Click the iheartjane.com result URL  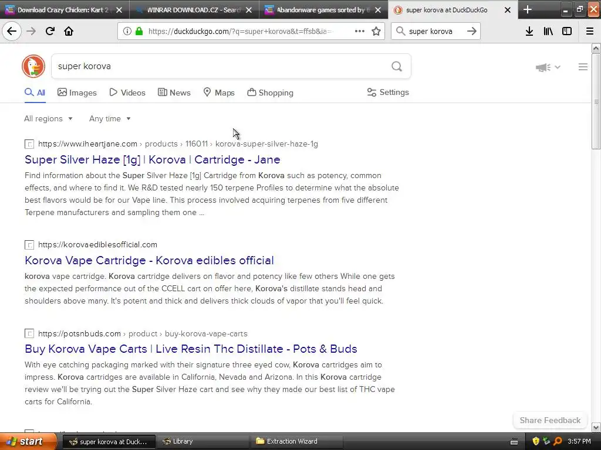pos(178,144)
